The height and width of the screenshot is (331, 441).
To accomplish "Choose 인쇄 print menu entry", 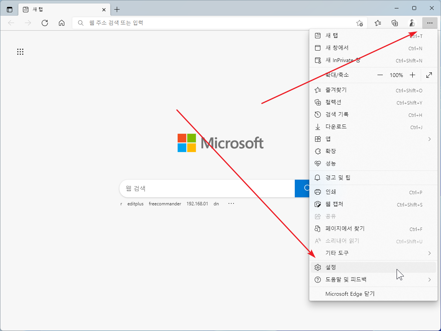I will 373,192.
